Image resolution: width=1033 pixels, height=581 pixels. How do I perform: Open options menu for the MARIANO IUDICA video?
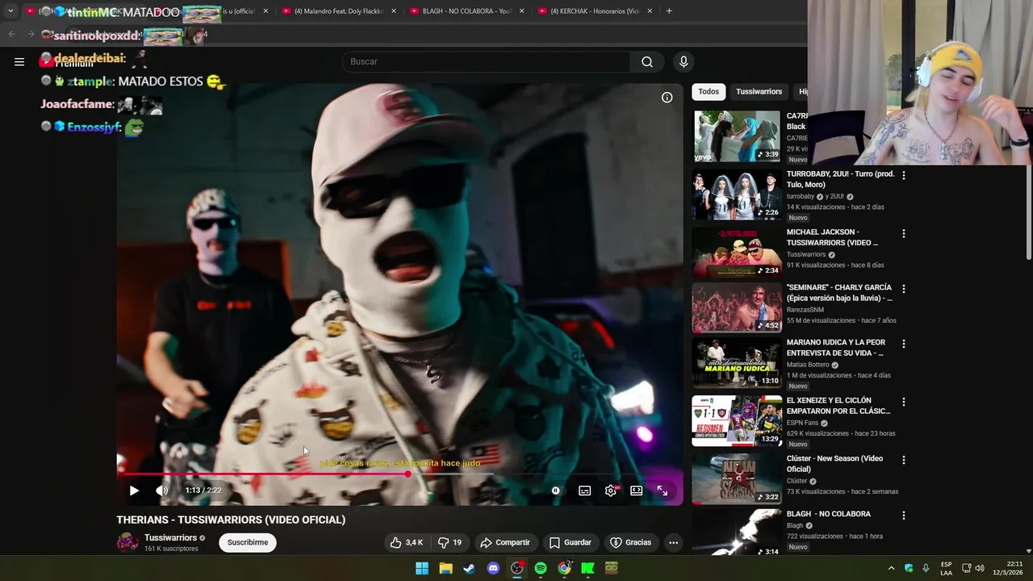(x=903, y=343)
